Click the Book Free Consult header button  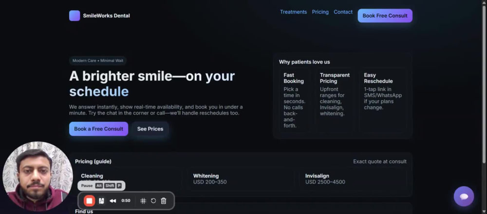(x=385, y=16)
